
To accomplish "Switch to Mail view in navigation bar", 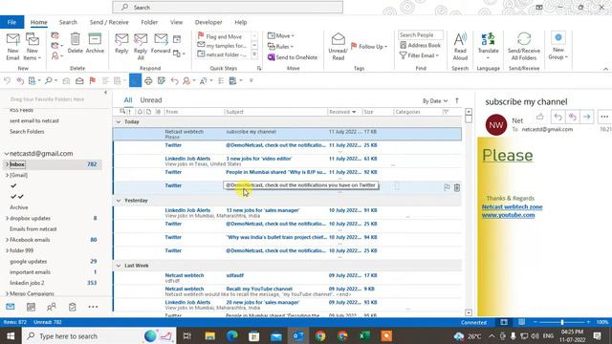I will point(11,307).
